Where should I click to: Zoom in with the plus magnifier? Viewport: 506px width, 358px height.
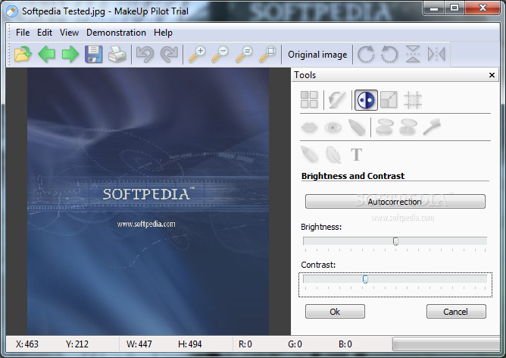(197, 55)
